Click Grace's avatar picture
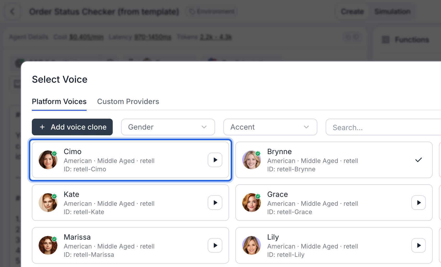Screen dimensions: 441x267 point(252,203)
